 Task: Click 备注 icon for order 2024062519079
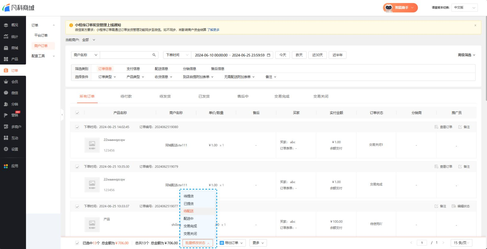point(460,167)
